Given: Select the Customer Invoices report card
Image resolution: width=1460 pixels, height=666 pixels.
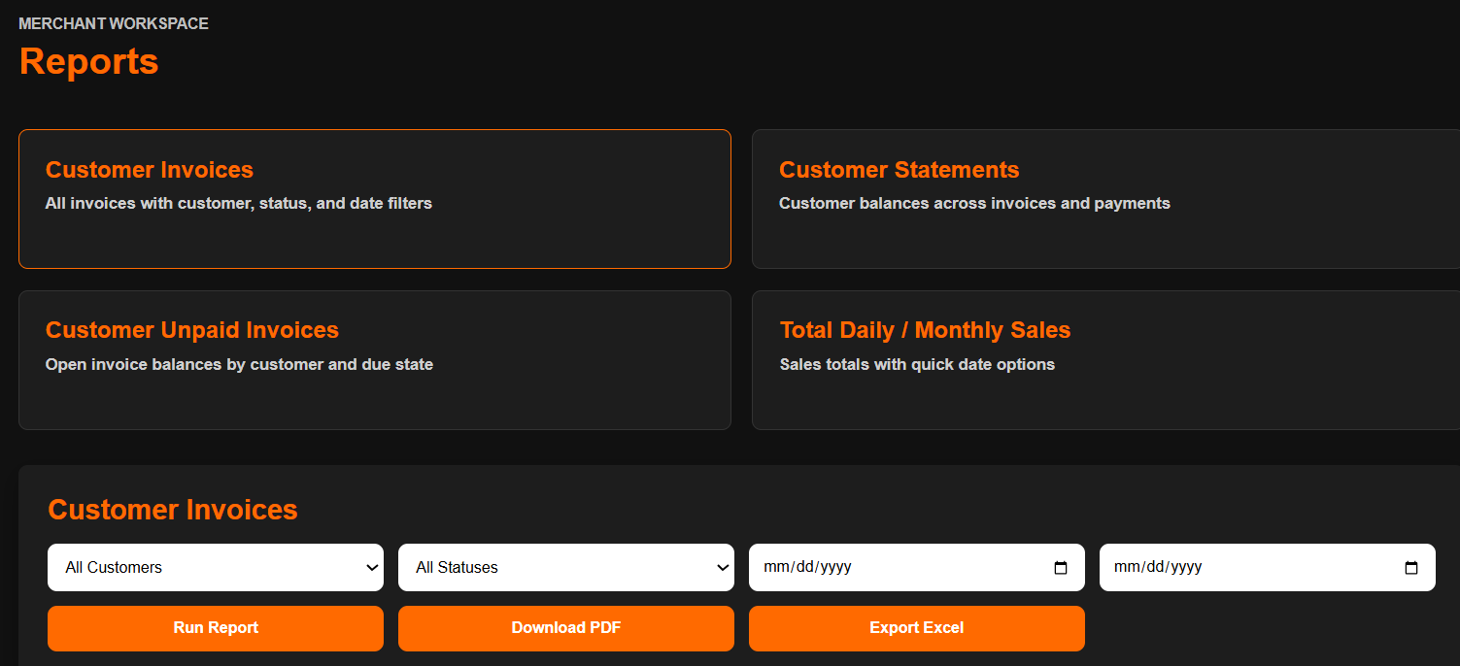Looking at the screenshot, I should pyautogui.click(x=375, y=198).
